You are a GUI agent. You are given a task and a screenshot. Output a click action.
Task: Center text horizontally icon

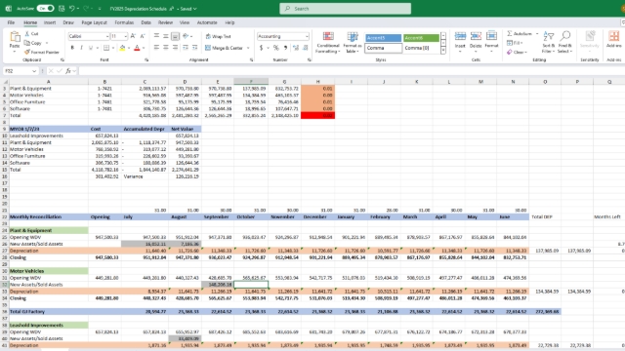166,48
